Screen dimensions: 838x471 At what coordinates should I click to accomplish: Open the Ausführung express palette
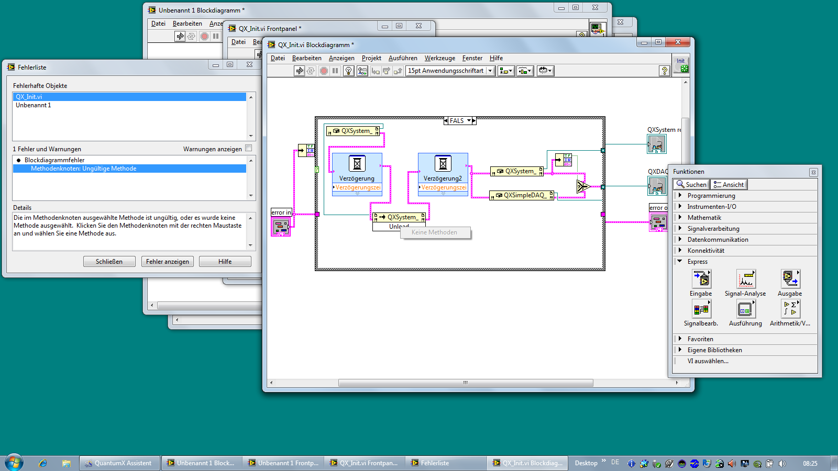[745, 310]
